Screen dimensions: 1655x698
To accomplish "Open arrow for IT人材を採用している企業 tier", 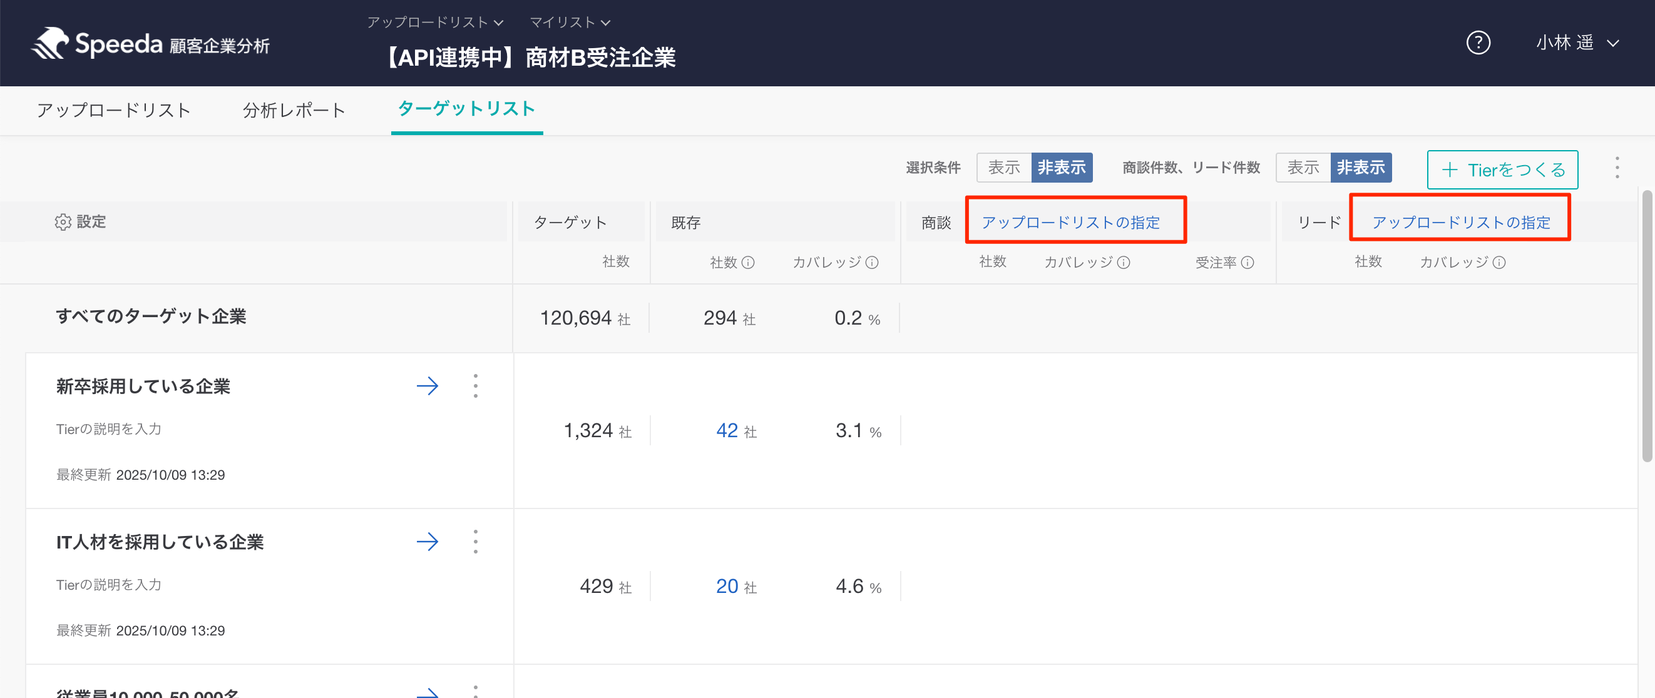I will tap(428, 542).
